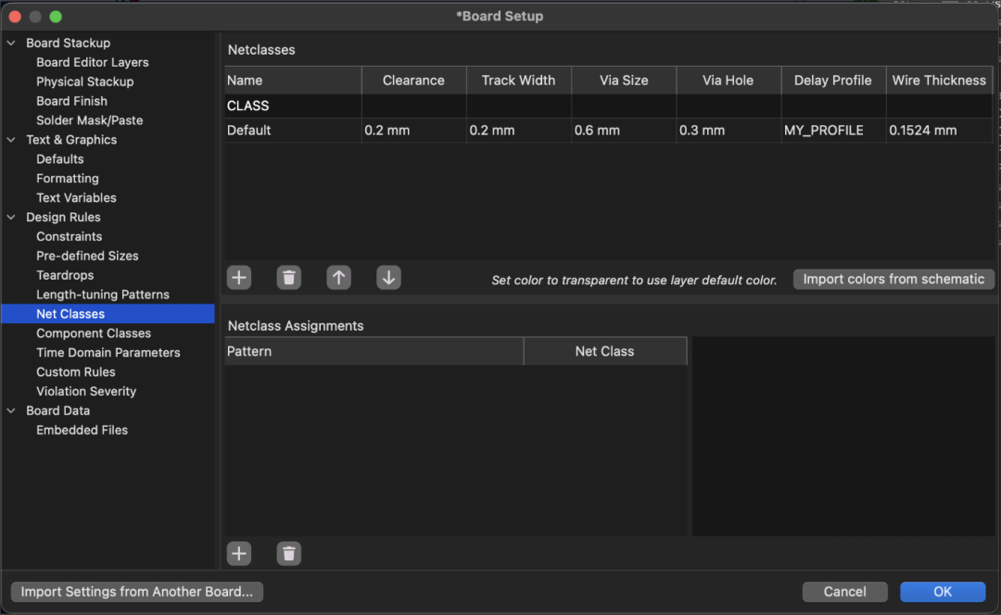Image resolution: width=1001 pixels, height=615 pixels.
Task: Click Import colors from schematic button
Action: (x=893, y=279)
